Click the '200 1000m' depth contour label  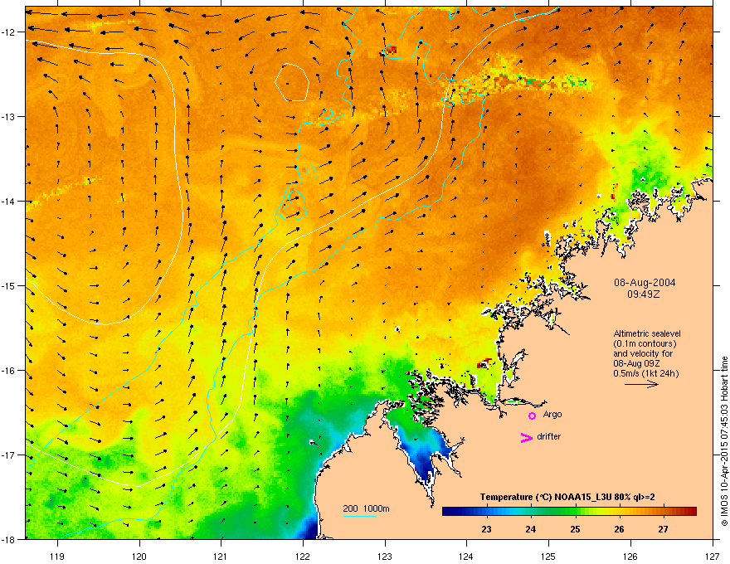click(366, 508)
